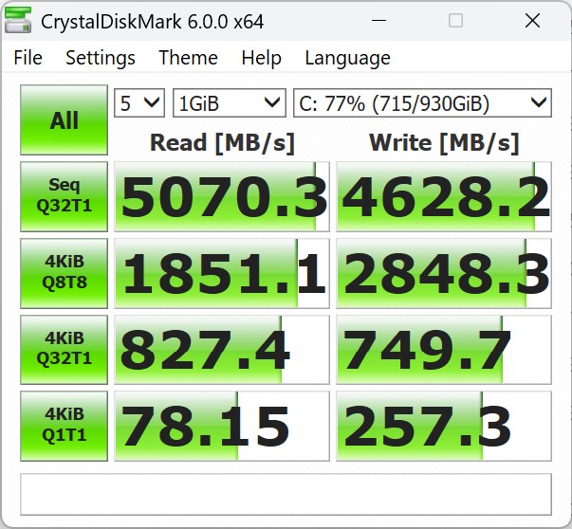Select the 4KiB Q8T8 read result 1851.1
The height and width of the screenshot is (529, 572).
[222, 273]
